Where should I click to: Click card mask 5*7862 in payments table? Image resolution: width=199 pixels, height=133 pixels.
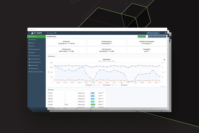pyautogui.click(x=66, y=105)
